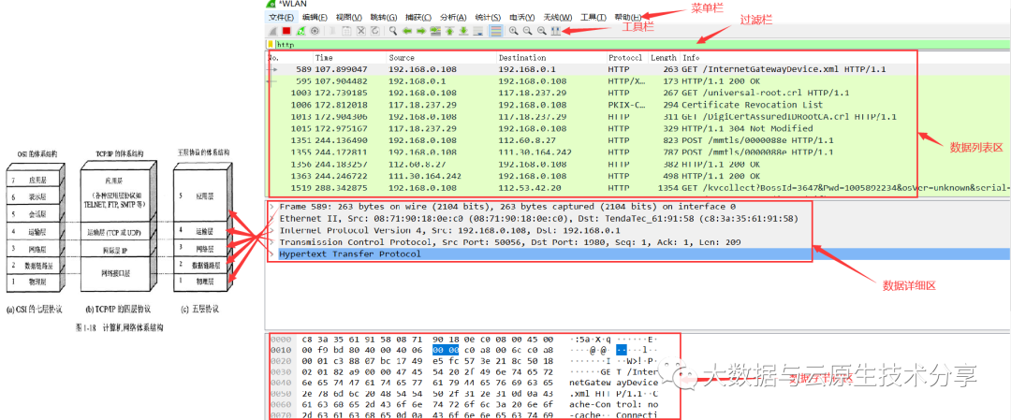
Task: Open the 分析(A) menu
Action: 453,18
